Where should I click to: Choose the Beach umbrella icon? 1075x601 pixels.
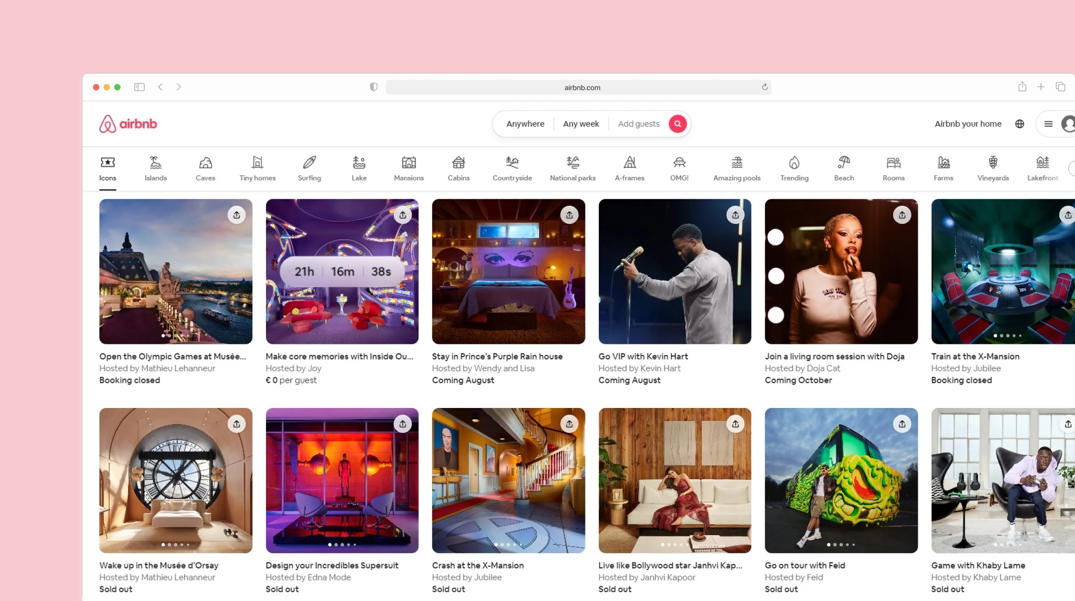[x=844, y=162]
